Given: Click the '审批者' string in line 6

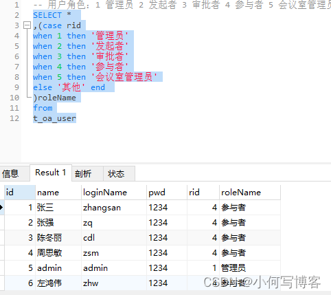Looking at the screenshot, I should pyautogui.click(x=110, y=56).
